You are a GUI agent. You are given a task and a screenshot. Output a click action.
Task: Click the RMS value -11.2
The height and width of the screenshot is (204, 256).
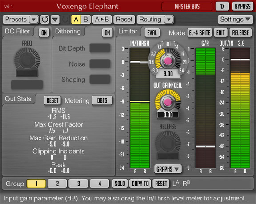click(52, 117)
